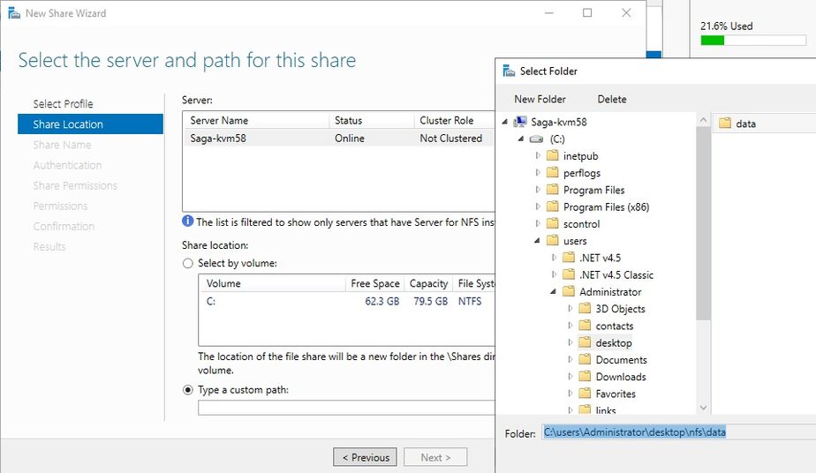Click the Program Files (x86) folder icon
This screenshot has height=473, width=816.
553,207
